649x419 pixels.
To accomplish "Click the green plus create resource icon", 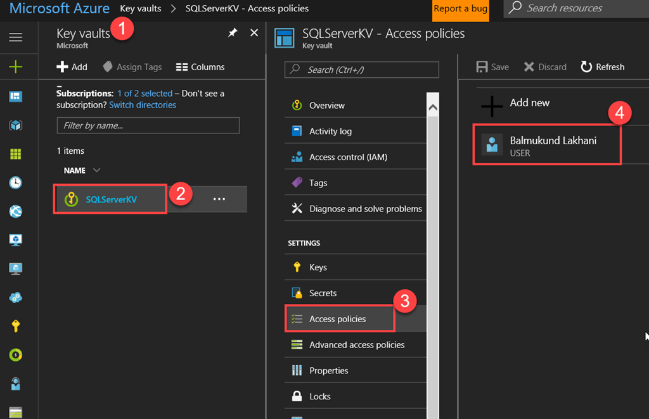I will point(16,67).
